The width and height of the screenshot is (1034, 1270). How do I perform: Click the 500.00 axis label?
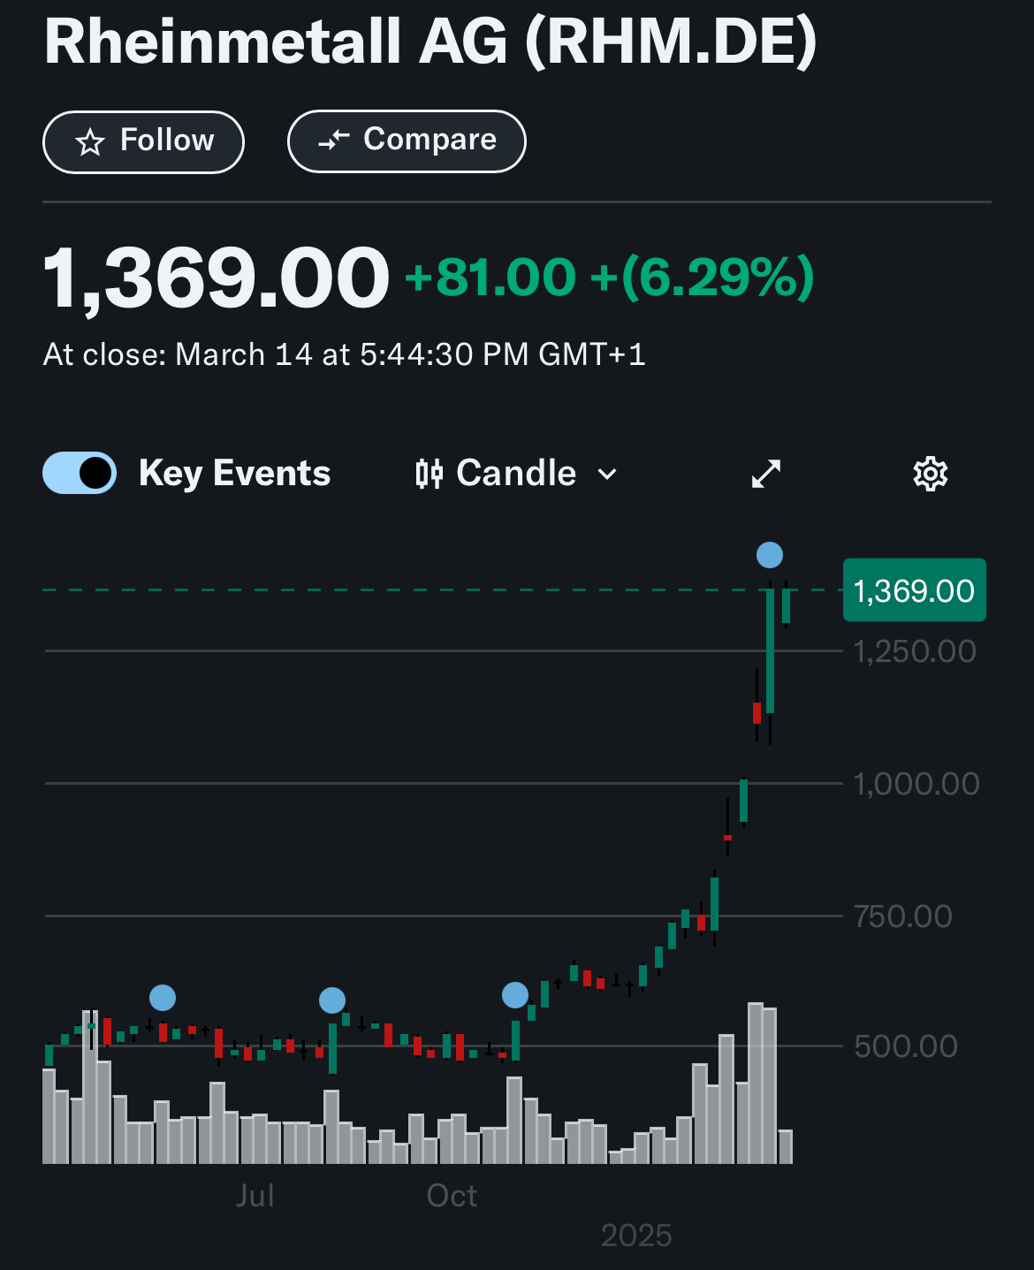(x=906, y=1046)
